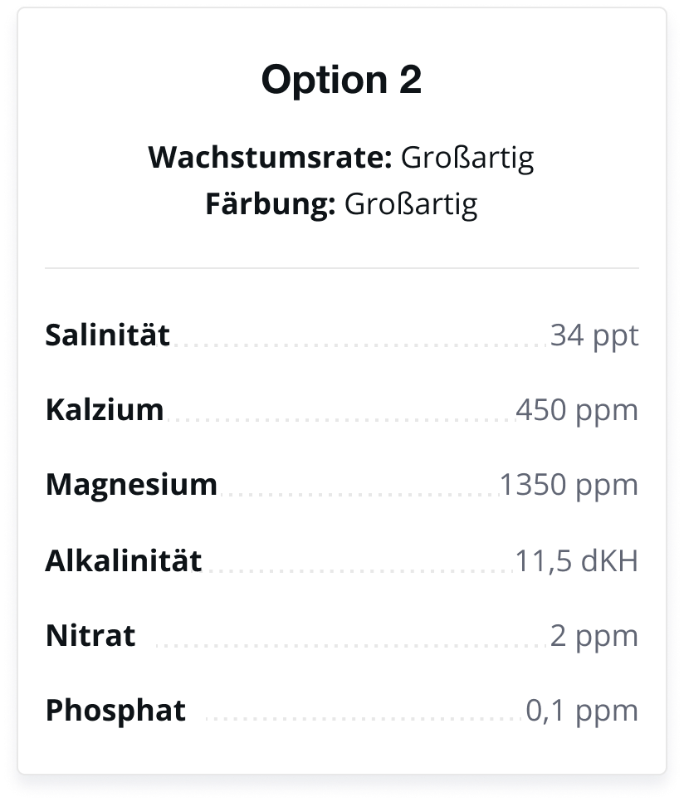The width and height of the screenshot is (684, 802).
Task: Click the Magnesium parameter label
Action: [131, 484]
